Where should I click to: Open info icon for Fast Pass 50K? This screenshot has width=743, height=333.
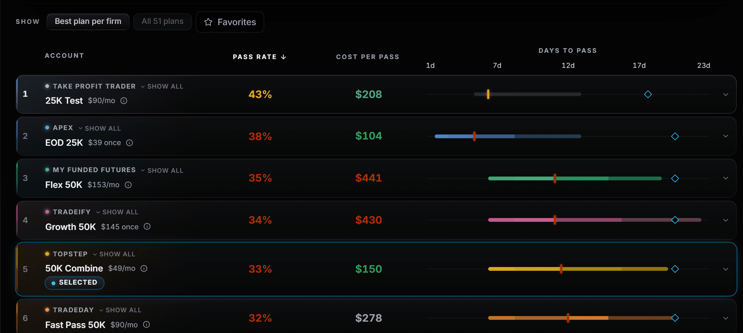tap(147, 325)
